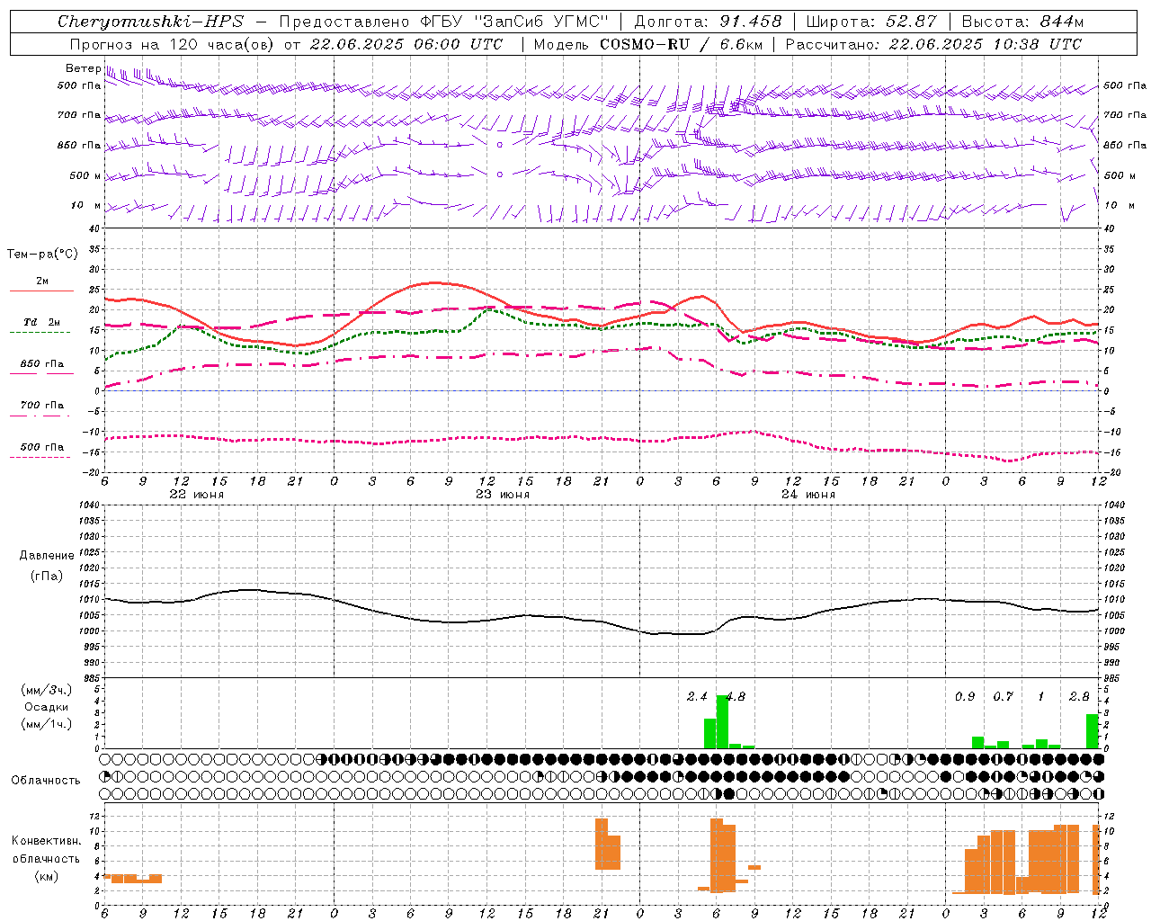Click the 0.9 precipitation value
This screenshot has width=1151, height=921.
[x=965, y=696]
